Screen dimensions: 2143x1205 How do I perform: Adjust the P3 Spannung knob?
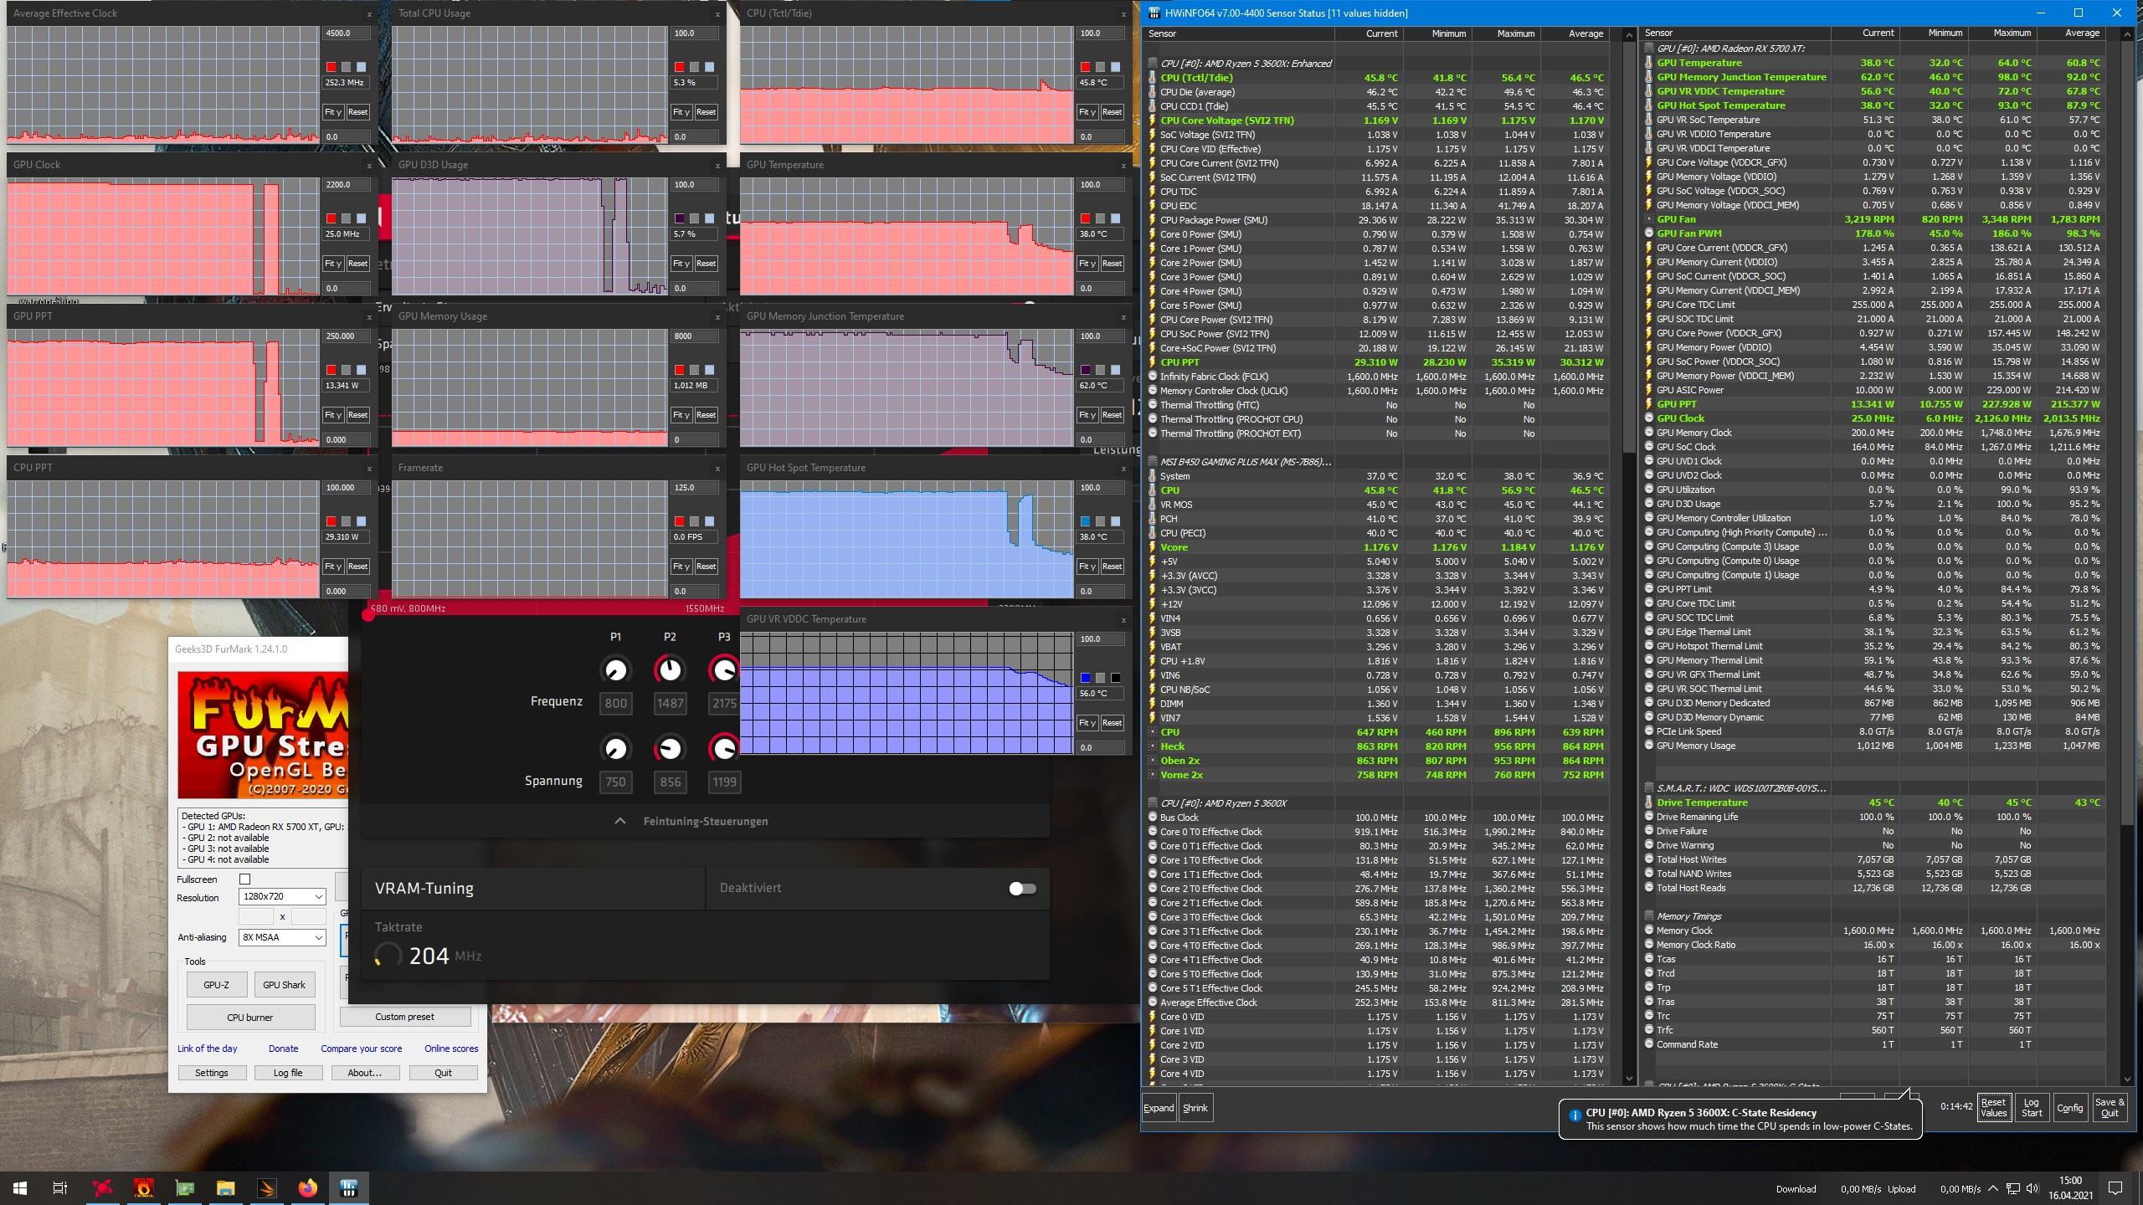[x=724, y=748]
